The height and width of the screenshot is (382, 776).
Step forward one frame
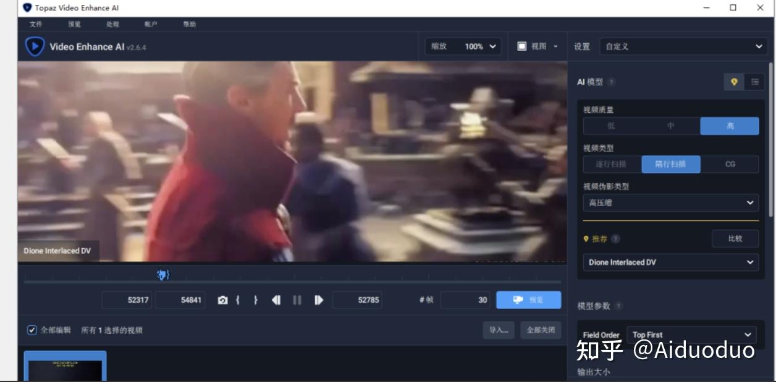[318, 300]
